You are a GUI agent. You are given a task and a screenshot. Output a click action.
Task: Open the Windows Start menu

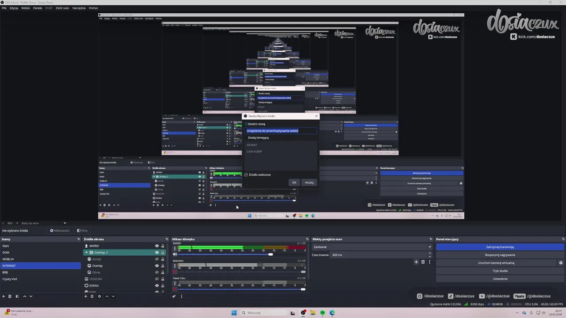coord(234,313)
